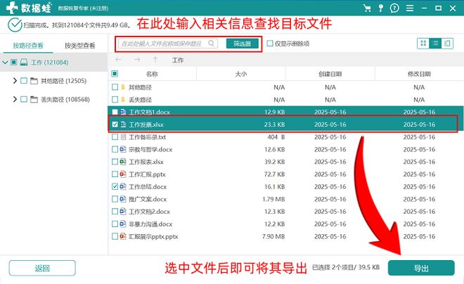This screenshot has width=464, height=284.
Task: Click the 工作报表.xlsx Excel file icon
Action: (x=123, y=162)
